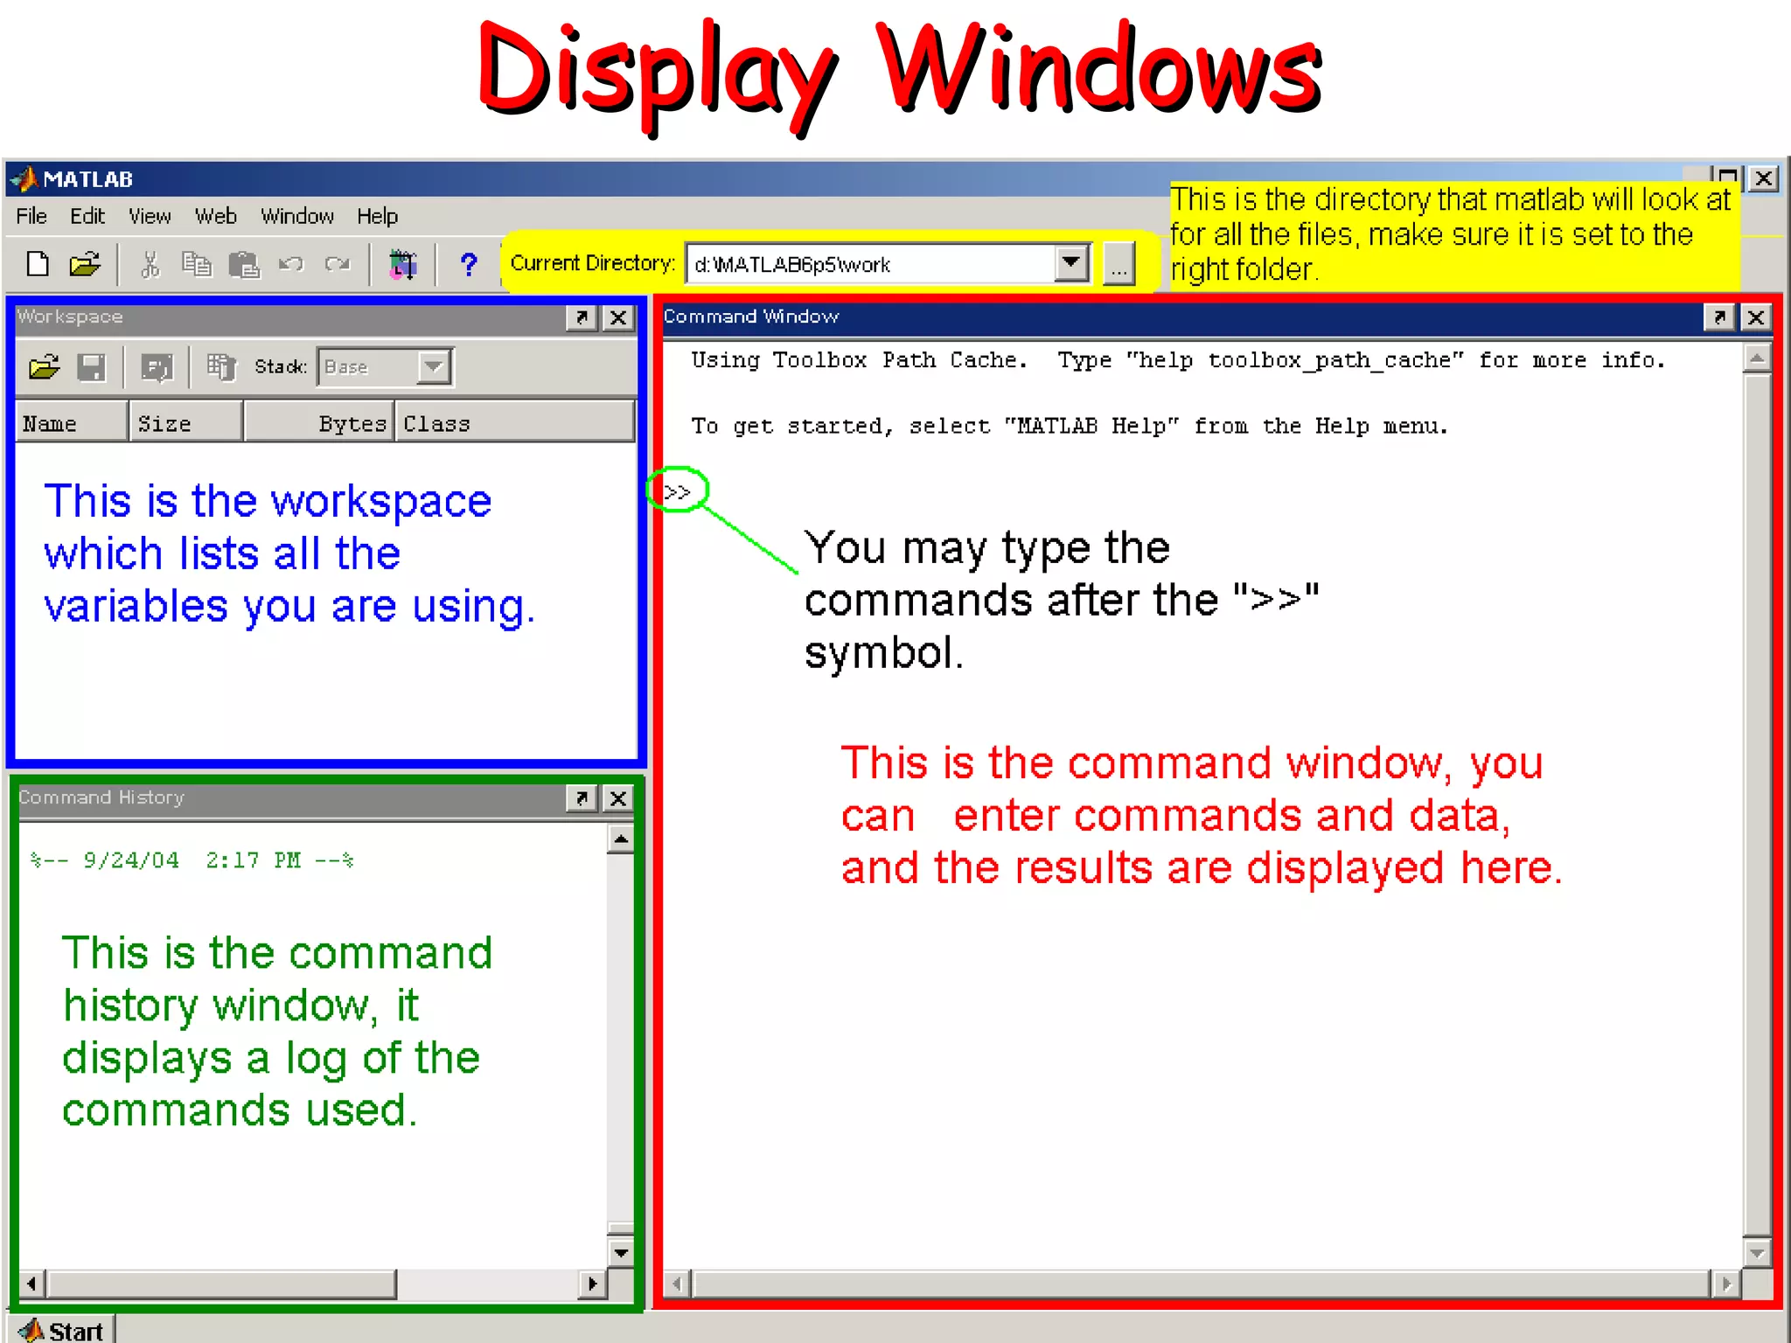The height and width of the screenshot is (1343, 1791).
Task: Expand the Current Directory dropdown arrow
Action: click(x=1072, y=262)
